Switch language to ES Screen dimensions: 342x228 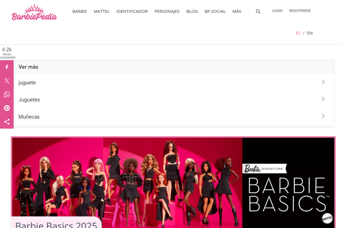point(298,33)
